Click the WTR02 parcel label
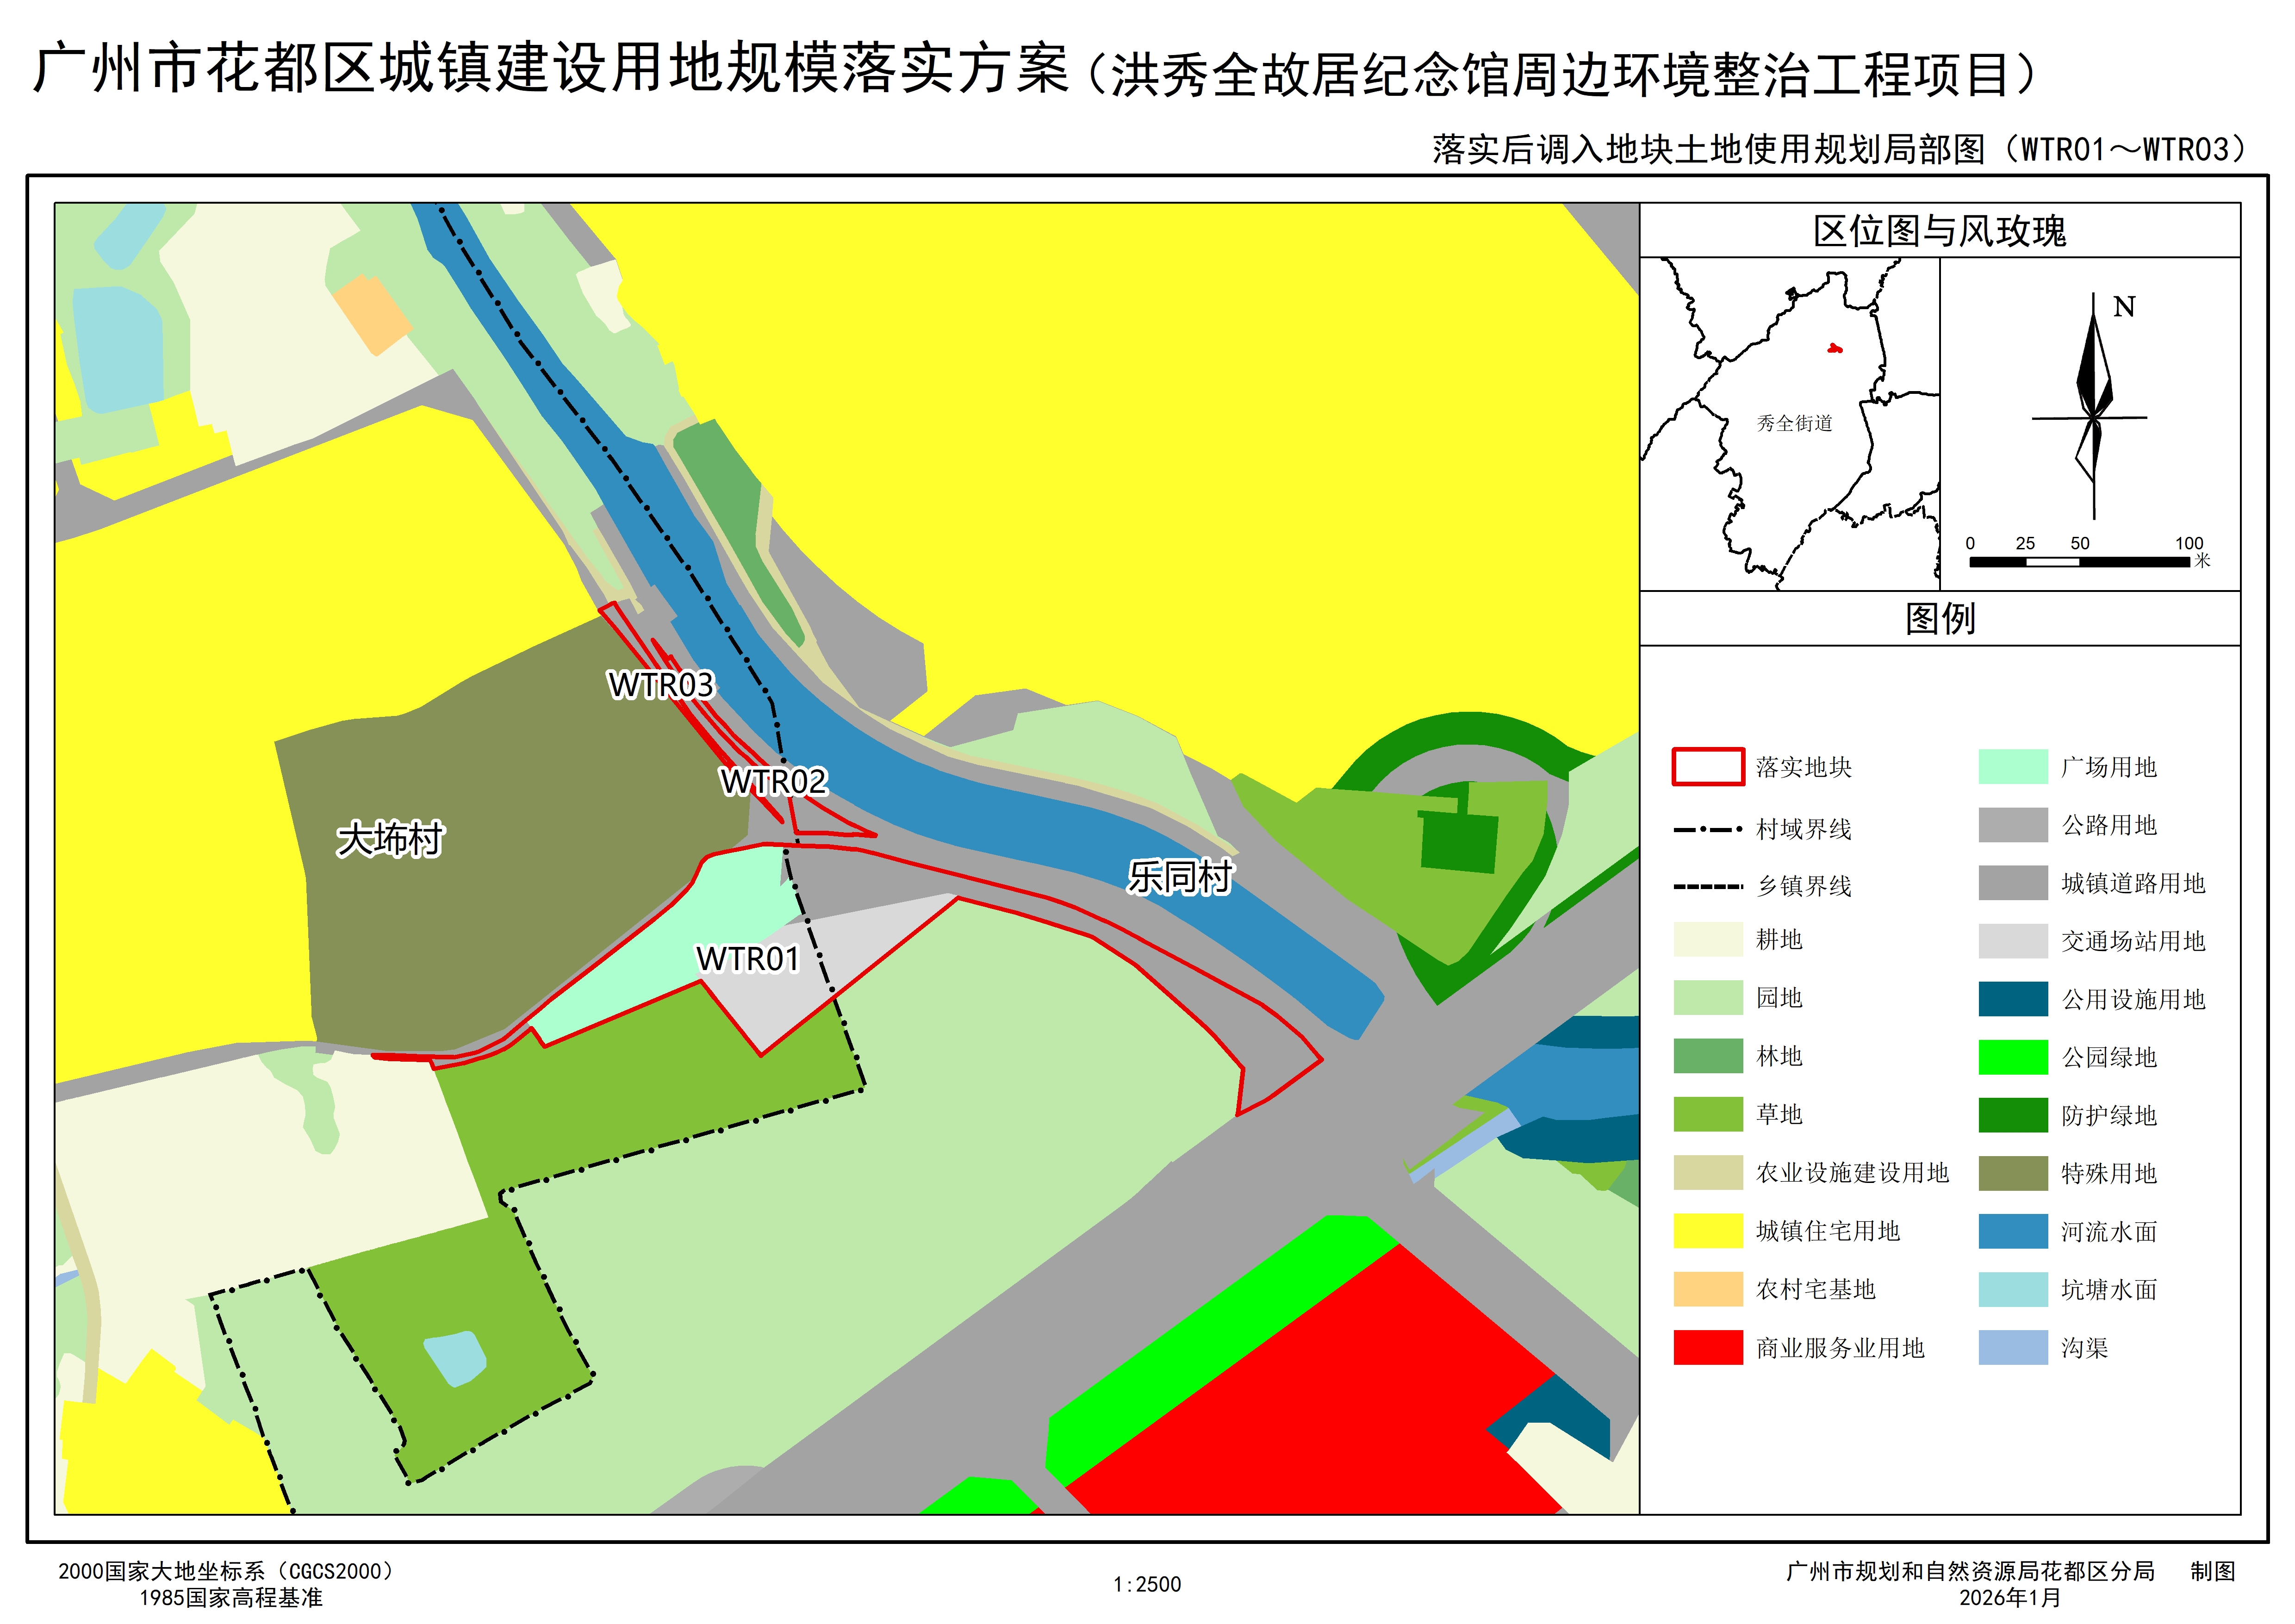Image resolution: width=2295 pixels, height=1624 pixels. pyautogui.click(x=773, y=781)
